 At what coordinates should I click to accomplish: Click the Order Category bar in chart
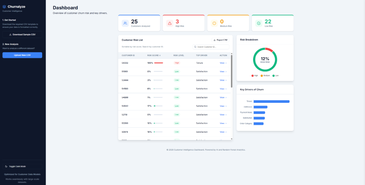click(x=259, y=124)
